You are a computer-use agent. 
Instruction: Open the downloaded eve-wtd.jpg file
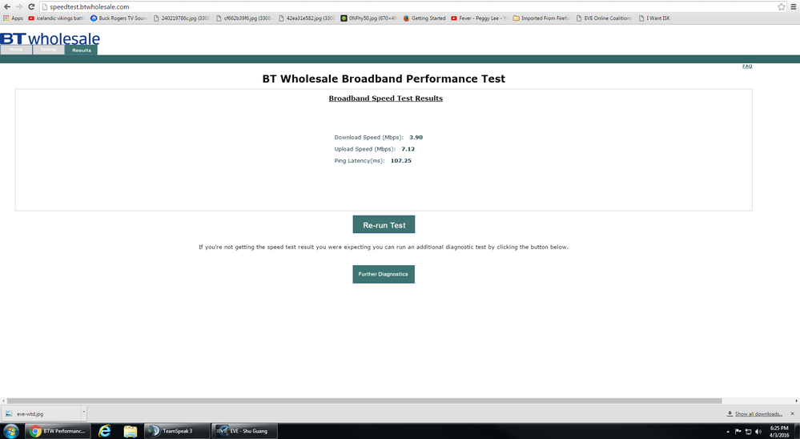(41, 414)
